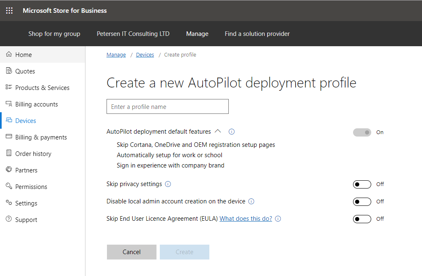This screenshot has width=422, height=276.
Task: Click the Billing & payments card icon
Action: coord(9,137)
